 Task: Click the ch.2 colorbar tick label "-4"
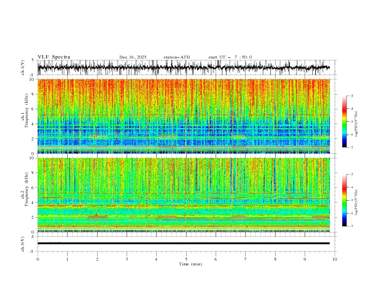tap(351, 187)
